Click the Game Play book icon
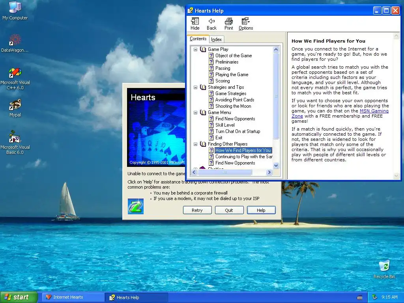The height and width of the screenshot is (303, 404). pos(203,49)
